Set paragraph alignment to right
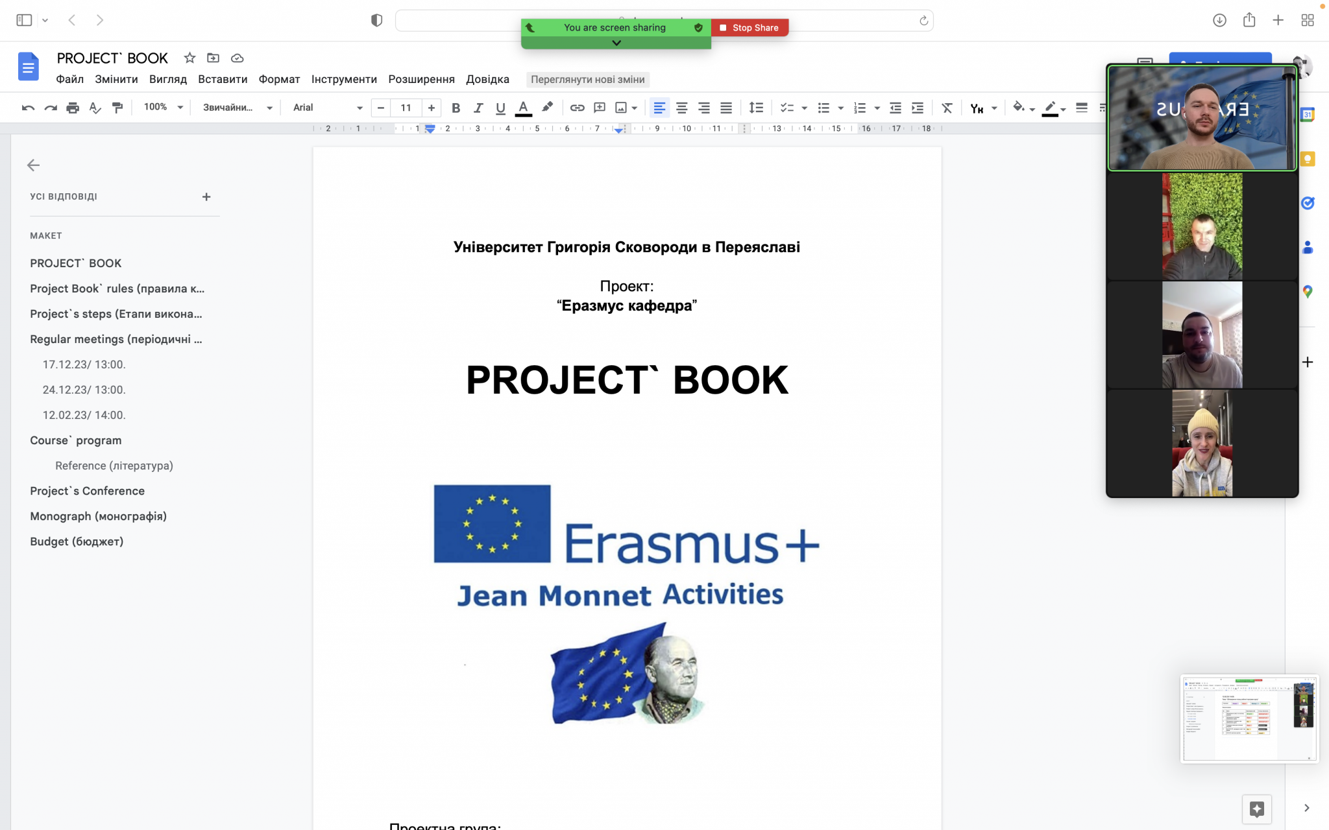The image size is (1329, 830). coord(703,108)
